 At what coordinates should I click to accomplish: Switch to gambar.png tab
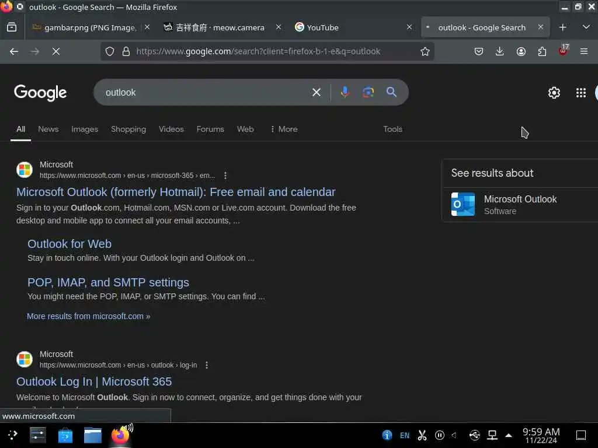pos(91,27)
